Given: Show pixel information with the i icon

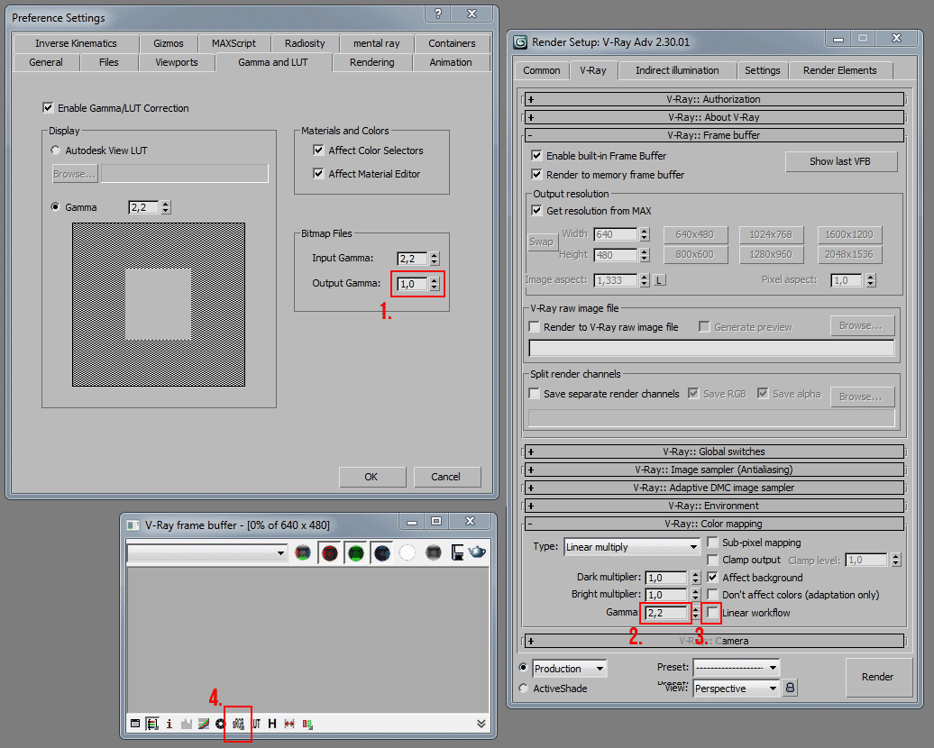Looking at the screenshot, I should (169, 723).
